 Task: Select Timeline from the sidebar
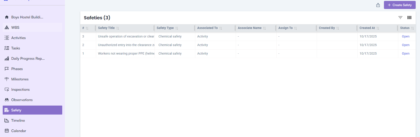18,121
